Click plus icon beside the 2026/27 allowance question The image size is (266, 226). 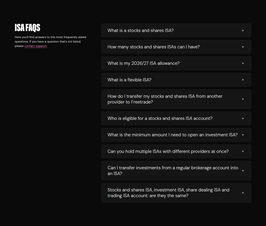[x=243, y=63]
